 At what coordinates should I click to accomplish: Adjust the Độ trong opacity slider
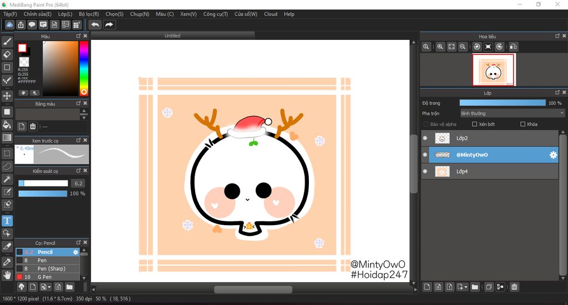point(503,103)
